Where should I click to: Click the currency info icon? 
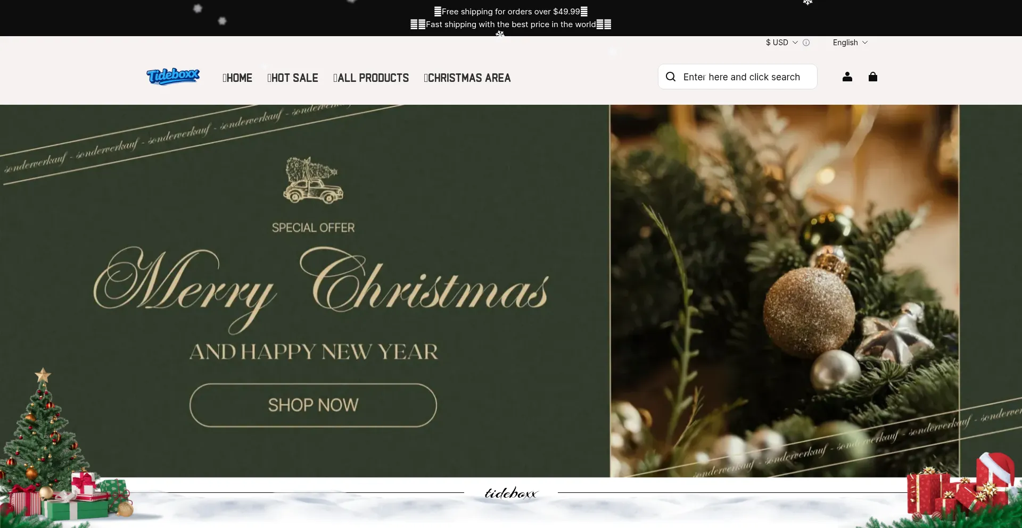tap(806, 43)
